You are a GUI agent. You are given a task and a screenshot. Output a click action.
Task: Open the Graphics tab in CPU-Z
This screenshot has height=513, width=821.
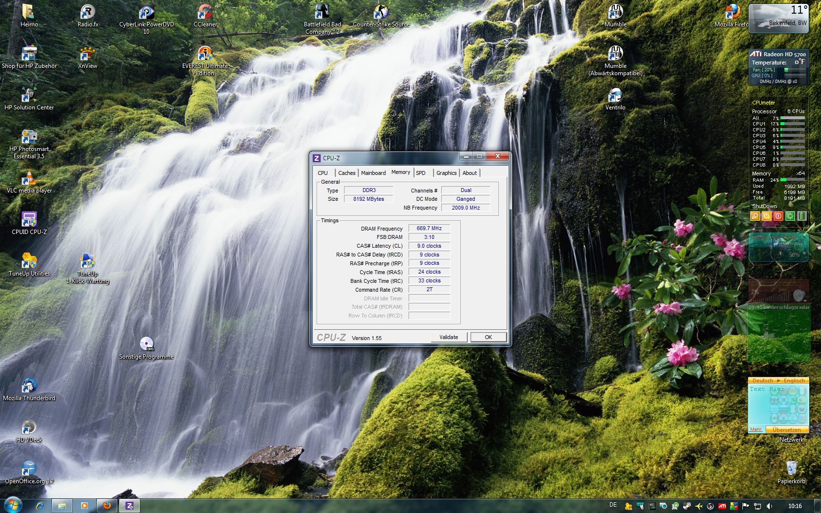click(x=446, y=173)
